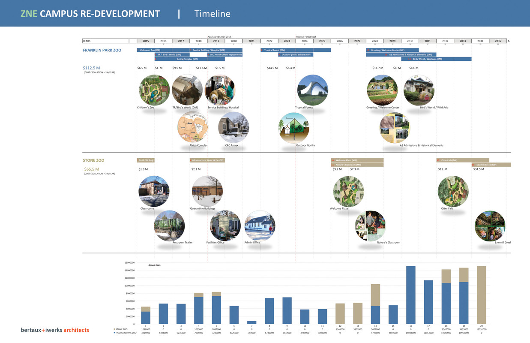Select the 2024 year cell in timeline header
The width and height of the screenshot is (530, 343).
[x=304, y=41]
